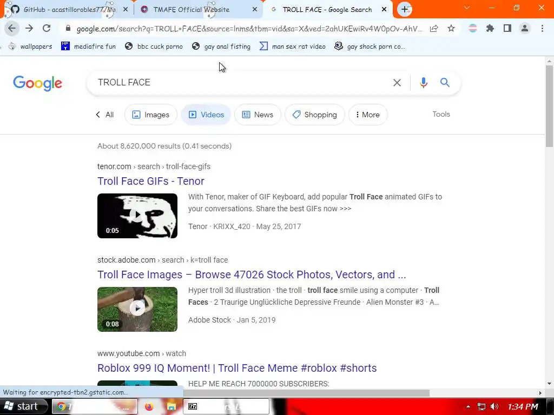
Task: Click the www.youtube.com watch breadcrumb
Action: (x=142, y=353)
